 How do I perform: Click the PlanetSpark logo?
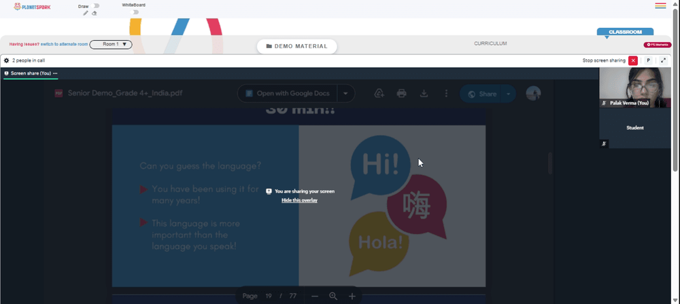click(x=32, y=7)
